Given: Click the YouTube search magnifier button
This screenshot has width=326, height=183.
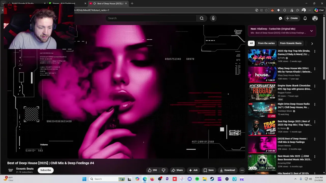Looking at the screenshot, I should tap(201, 18).
